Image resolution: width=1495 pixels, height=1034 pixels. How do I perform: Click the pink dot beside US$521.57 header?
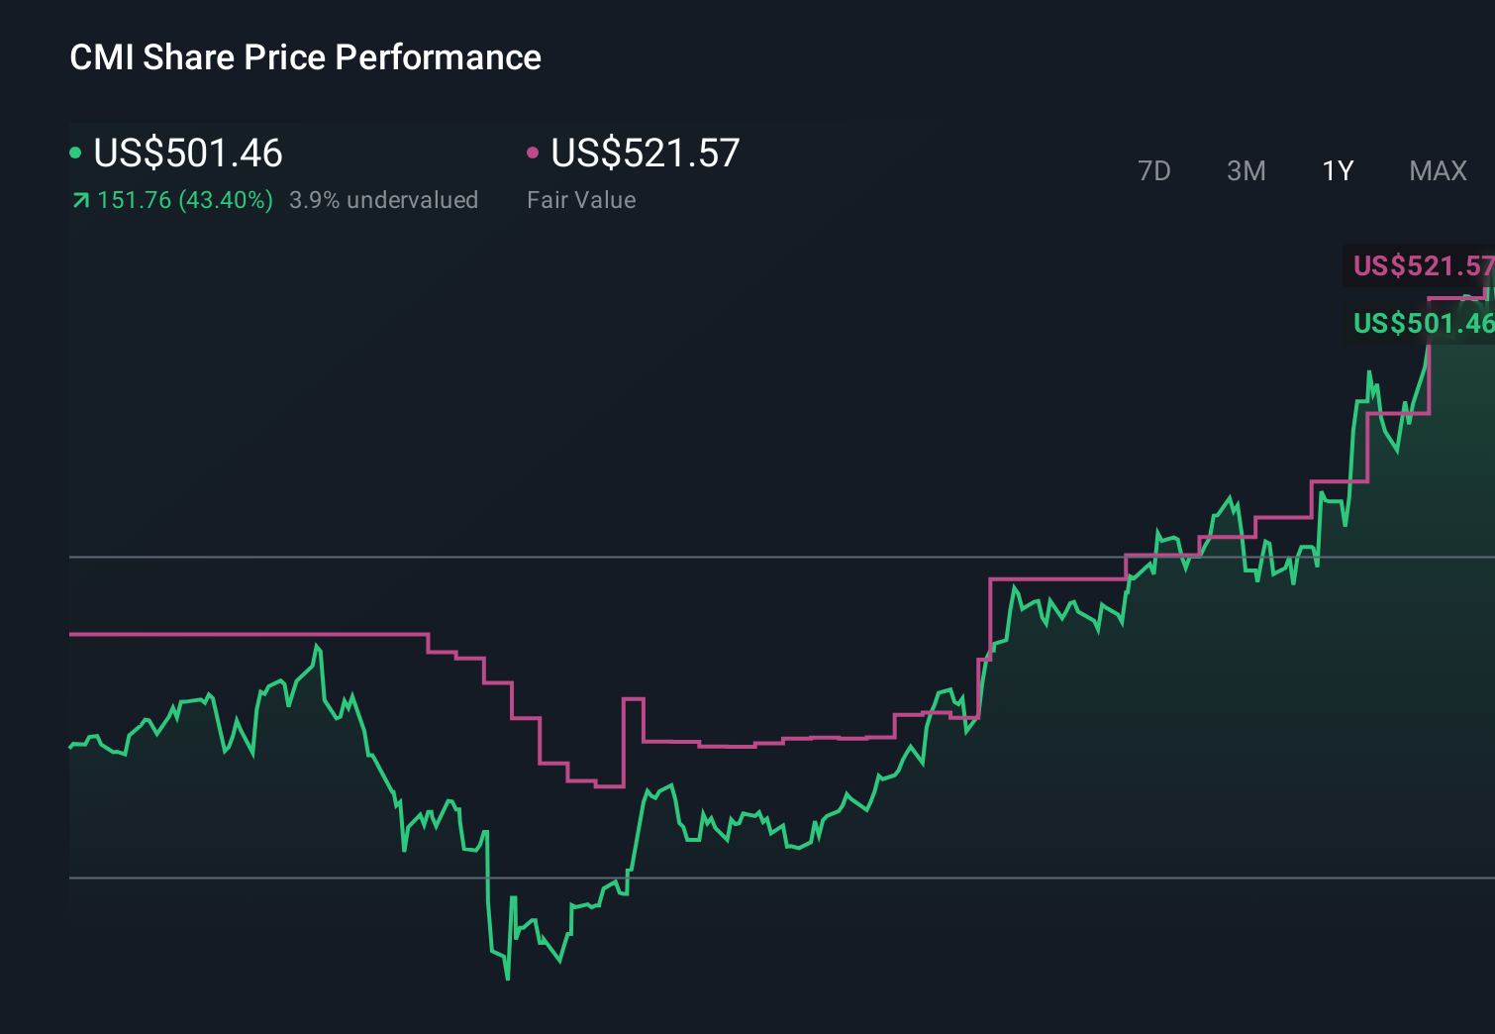click(x=533, y=153)
